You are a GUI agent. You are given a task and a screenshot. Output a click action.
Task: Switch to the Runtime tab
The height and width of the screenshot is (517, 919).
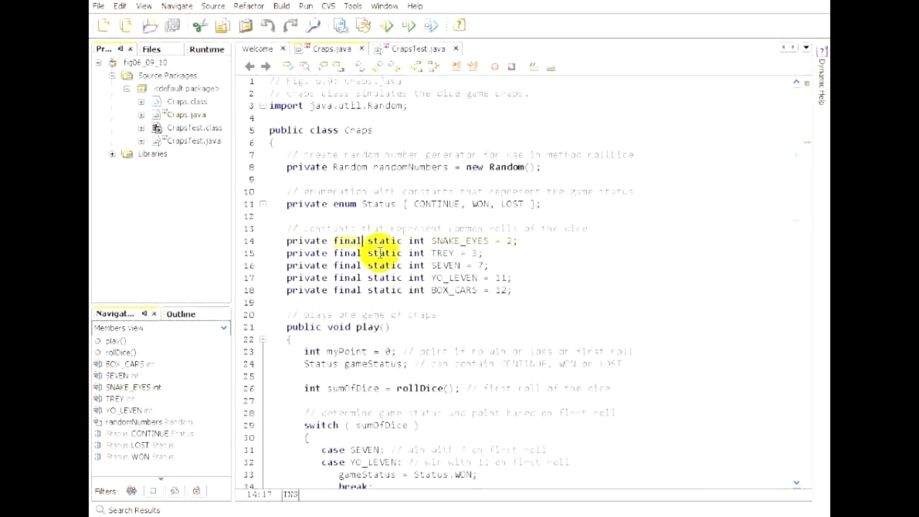[x=207, y=49]
